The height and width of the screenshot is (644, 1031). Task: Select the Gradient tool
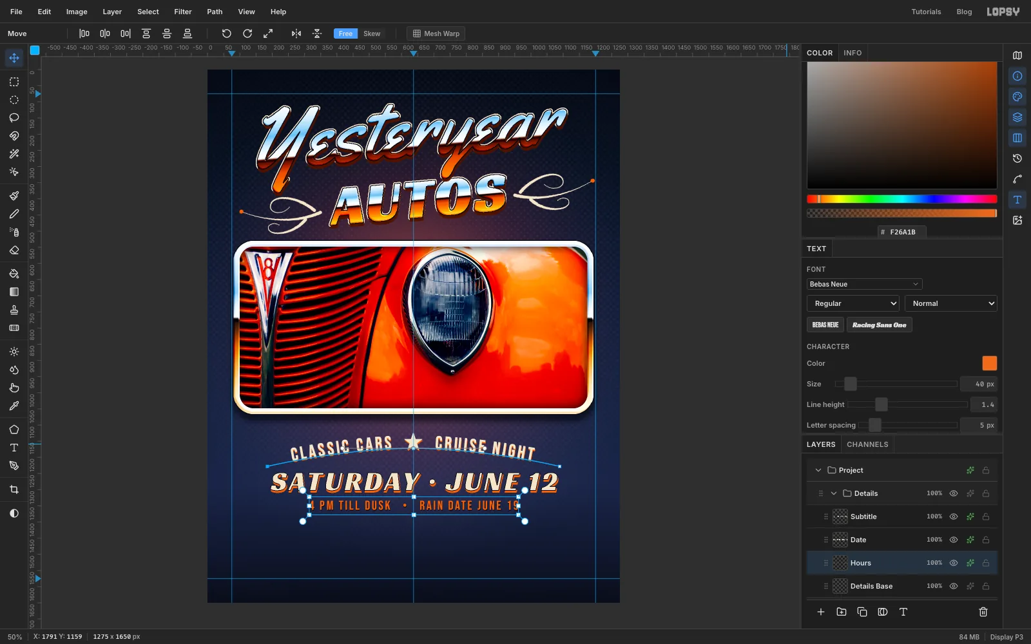[x=14, y=292]
